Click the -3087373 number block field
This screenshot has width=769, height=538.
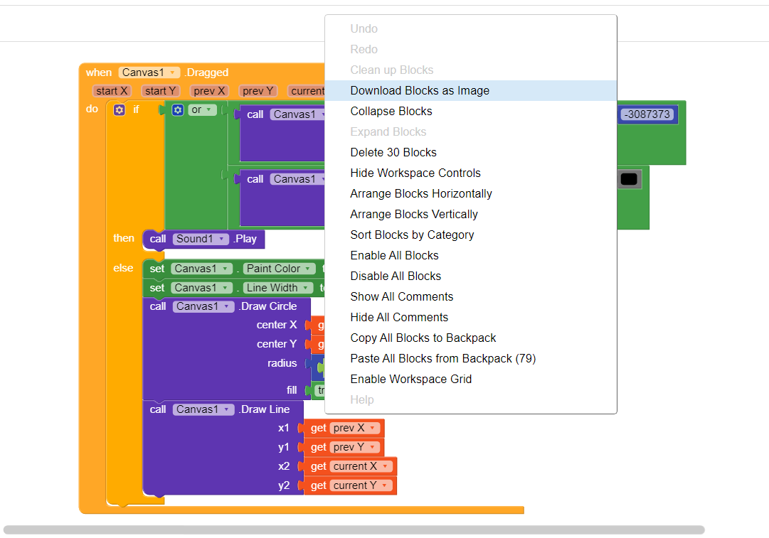point(647,114)
